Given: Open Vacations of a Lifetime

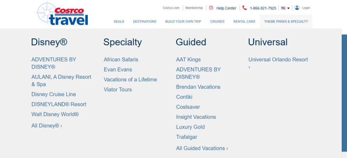Looking at the screenshot, I should [130, 80].
